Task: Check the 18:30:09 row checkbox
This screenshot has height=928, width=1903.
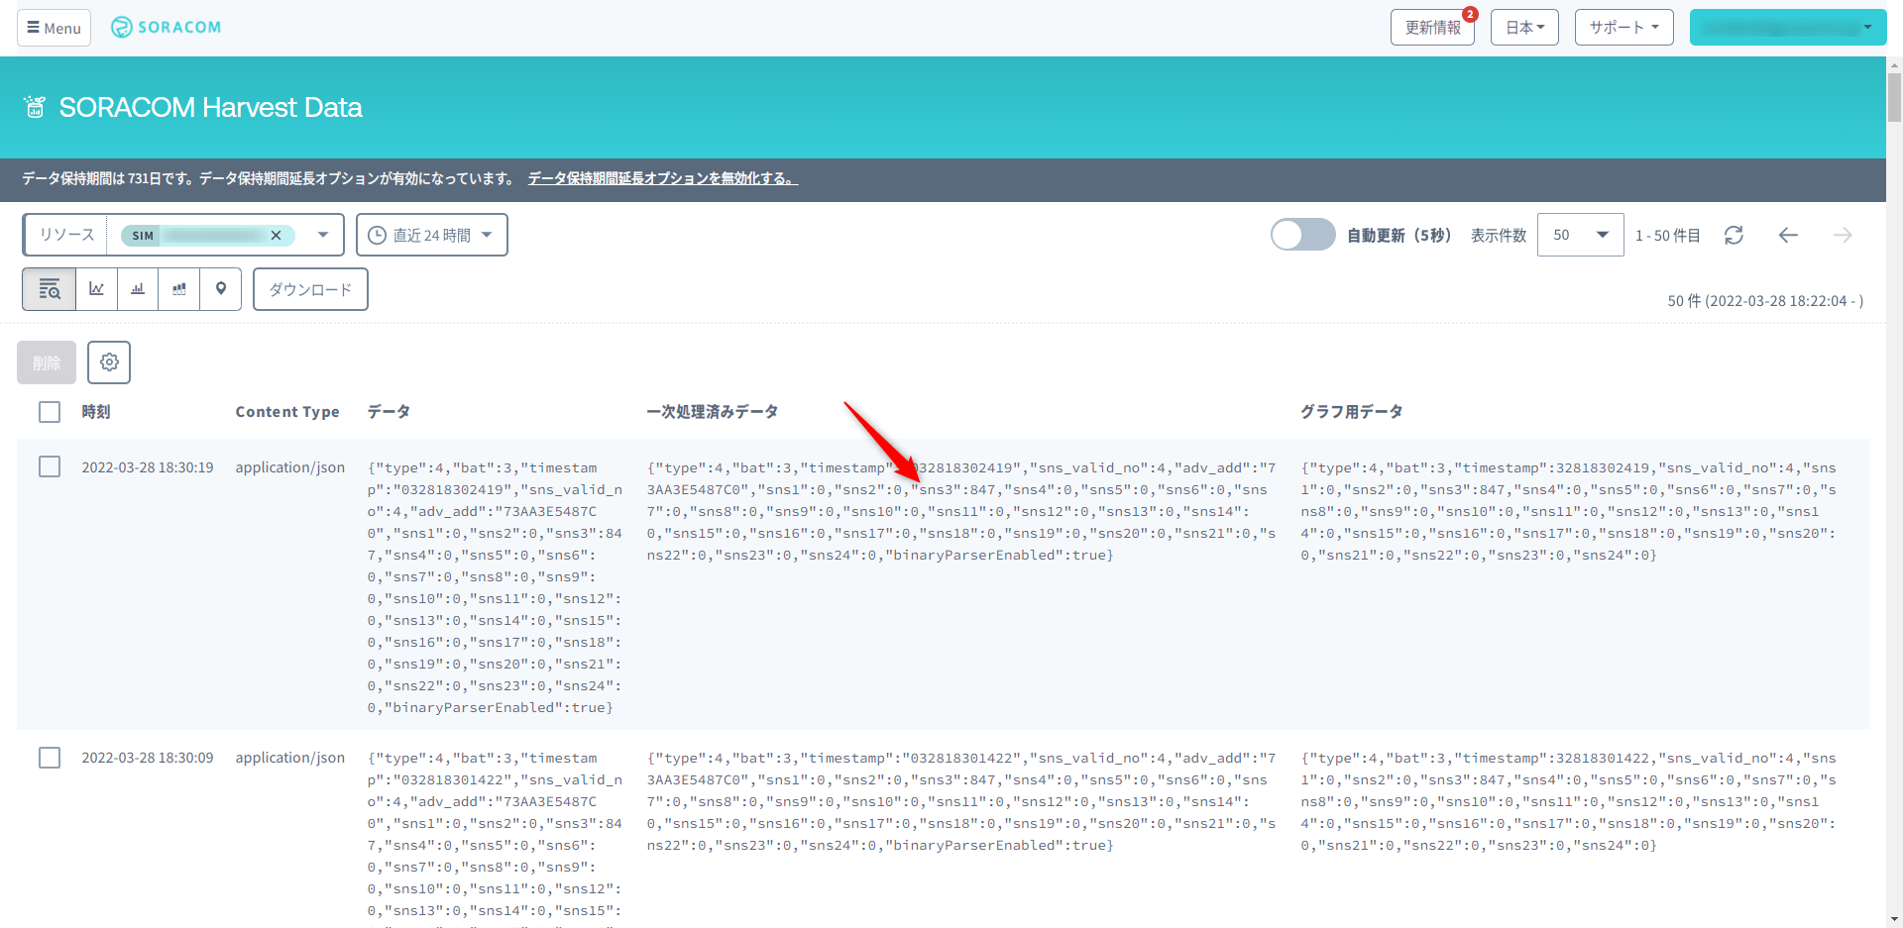Action: 50,758
